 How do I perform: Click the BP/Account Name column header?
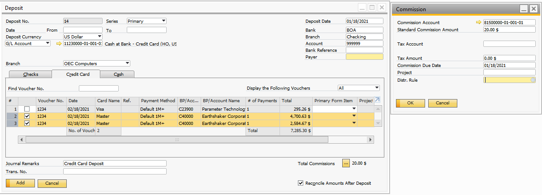(x=223, y=101)
